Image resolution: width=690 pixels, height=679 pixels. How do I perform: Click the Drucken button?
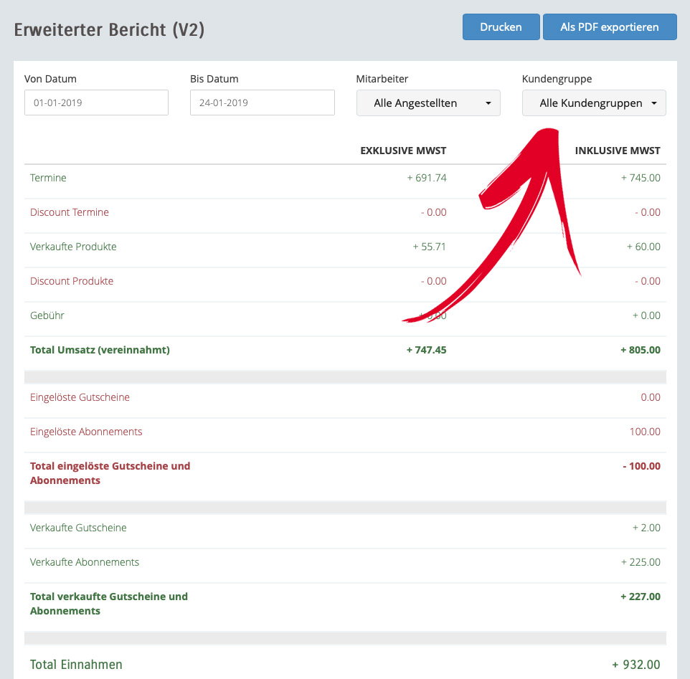pos(501,27)
